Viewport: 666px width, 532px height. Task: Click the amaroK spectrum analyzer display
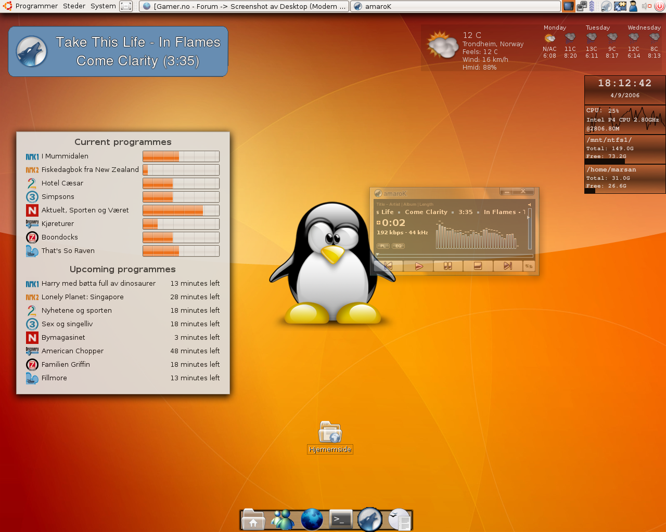(477, 235)
